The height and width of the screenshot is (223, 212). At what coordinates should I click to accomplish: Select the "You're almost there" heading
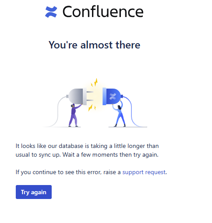point(94,45)
